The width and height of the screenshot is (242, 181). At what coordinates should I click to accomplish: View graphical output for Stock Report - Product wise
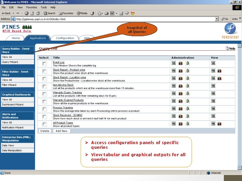click(x=219, y=71)
